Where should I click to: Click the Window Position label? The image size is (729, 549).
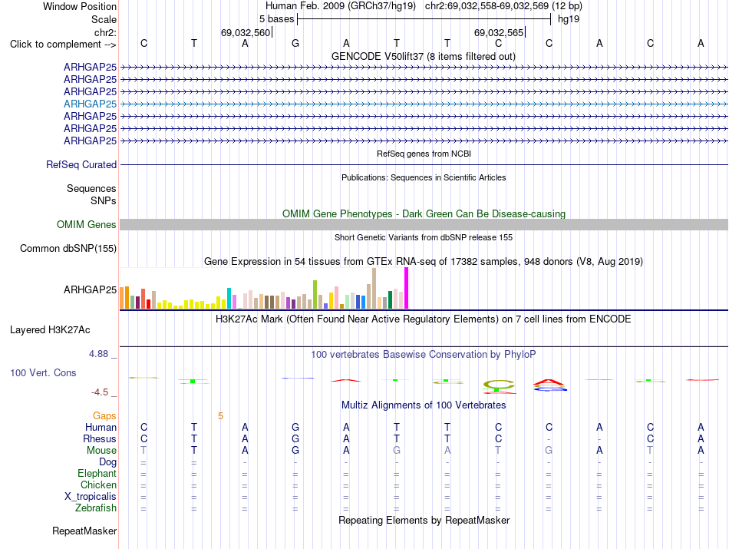[x=80, y=6]
